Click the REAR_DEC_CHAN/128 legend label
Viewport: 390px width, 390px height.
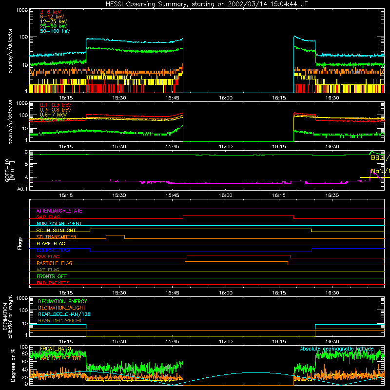coord(64,314)
